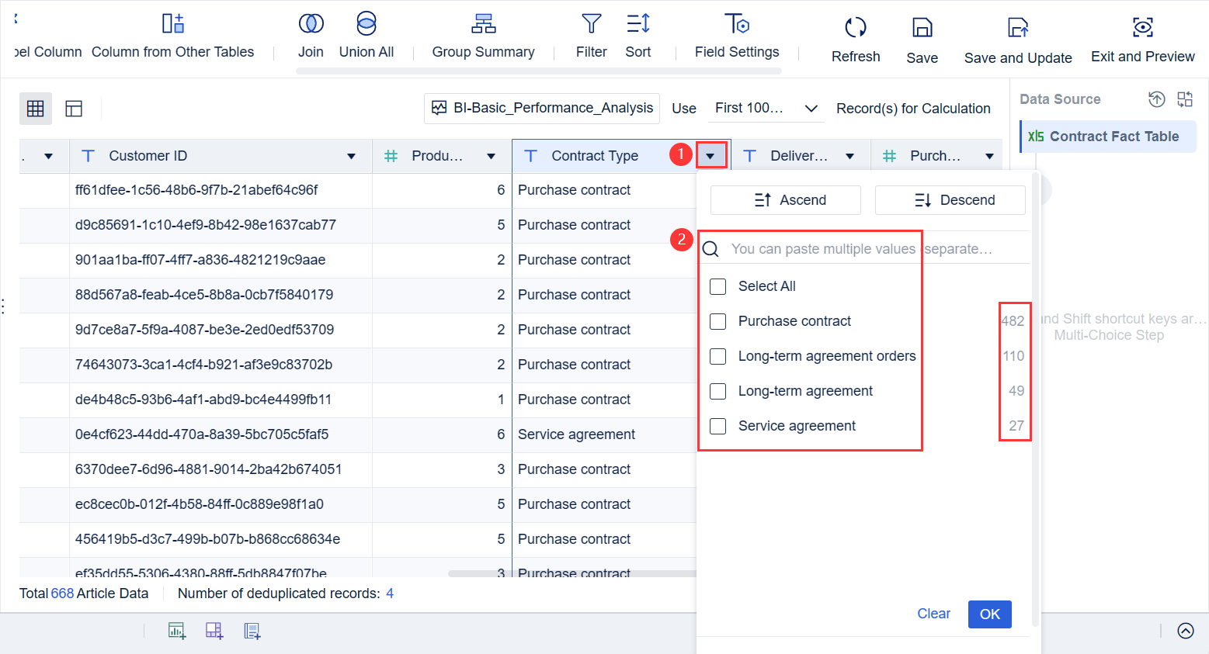Open the Union All tool

[x=367, y=25]
